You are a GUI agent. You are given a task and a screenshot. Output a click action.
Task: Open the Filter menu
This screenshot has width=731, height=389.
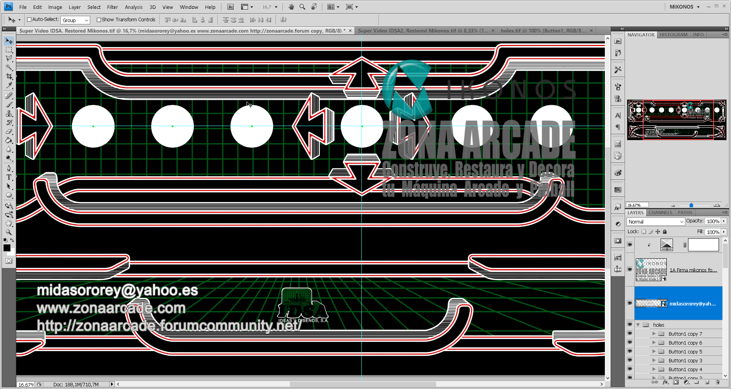pos(112,7)
